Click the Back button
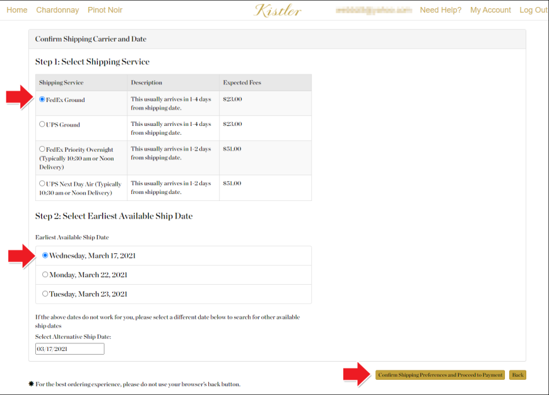 517,375
